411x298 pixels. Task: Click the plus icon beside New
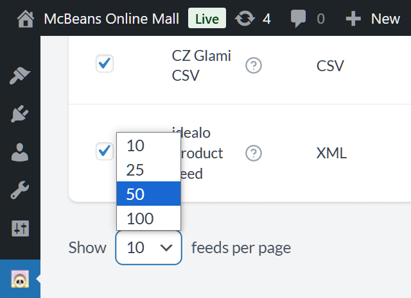tap(353, 19)
